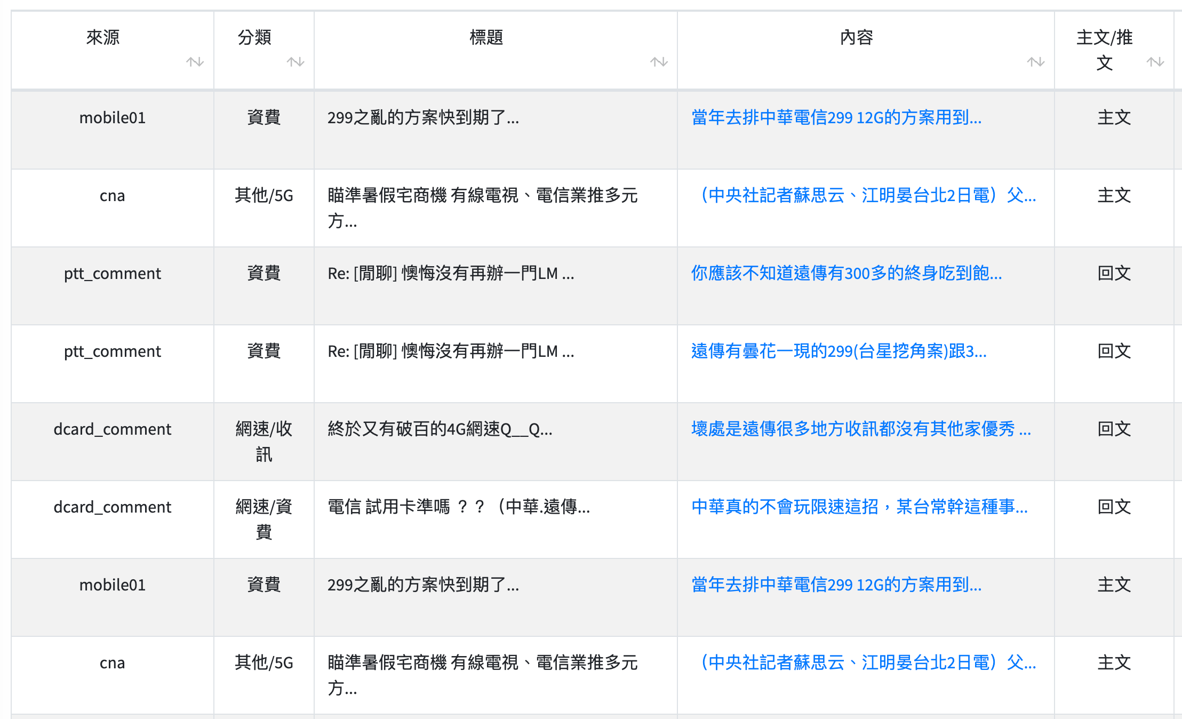Click the 內容 column header label

coord(856,37)
